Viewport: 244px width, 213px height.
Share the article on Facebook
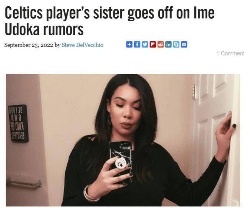137,45
